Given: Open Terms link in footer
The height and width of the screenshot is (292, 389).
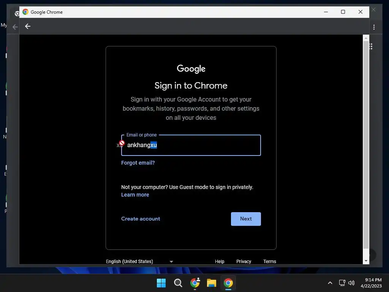Looking at the screenshot, I should 270,262.
